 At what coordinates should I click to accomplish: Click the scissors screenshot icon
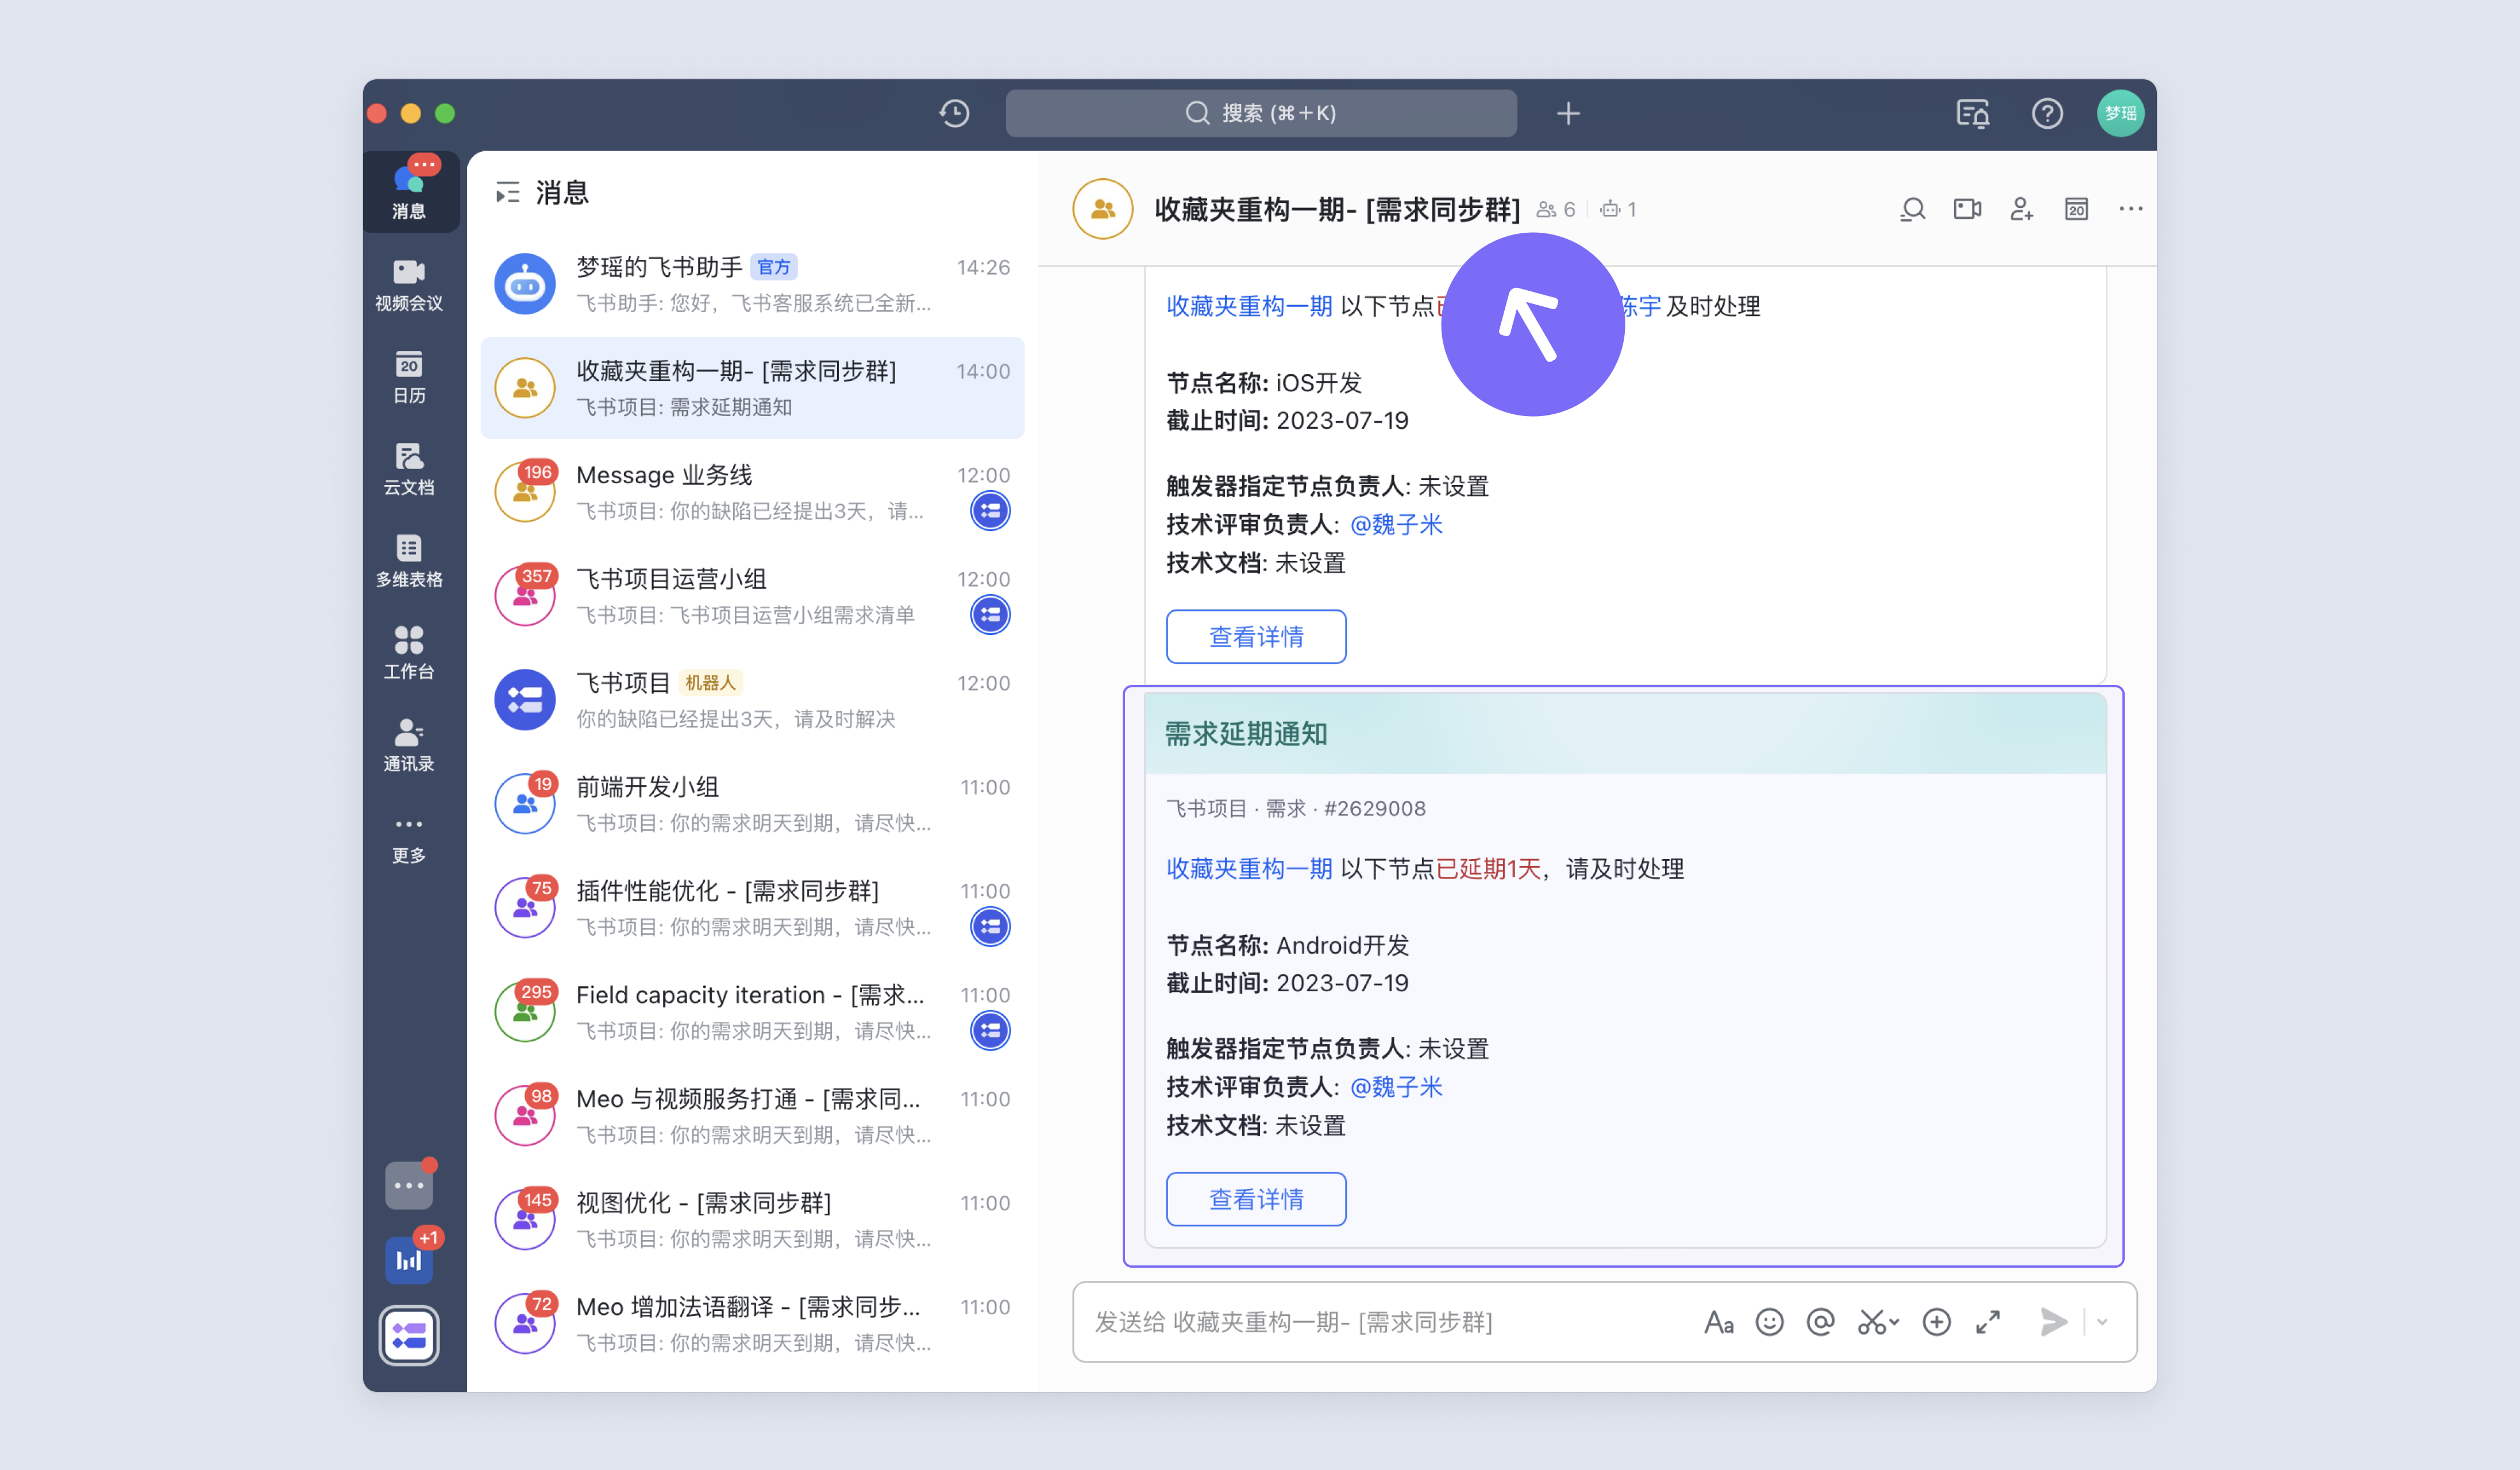(x=1877, y=1322)
